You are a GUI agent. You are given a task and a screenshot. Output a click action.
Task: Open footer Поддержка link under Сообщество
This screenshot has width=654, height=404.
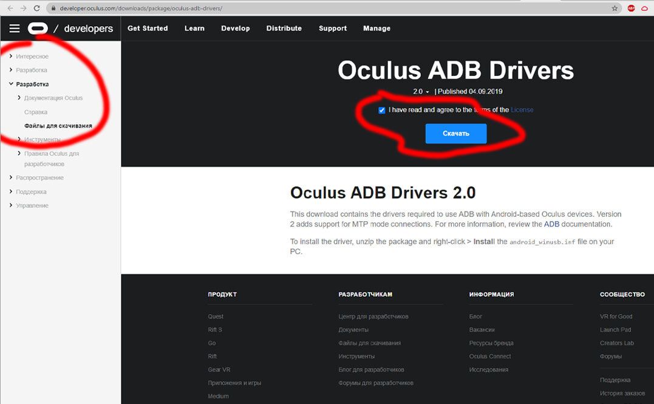tap(615, 380)
